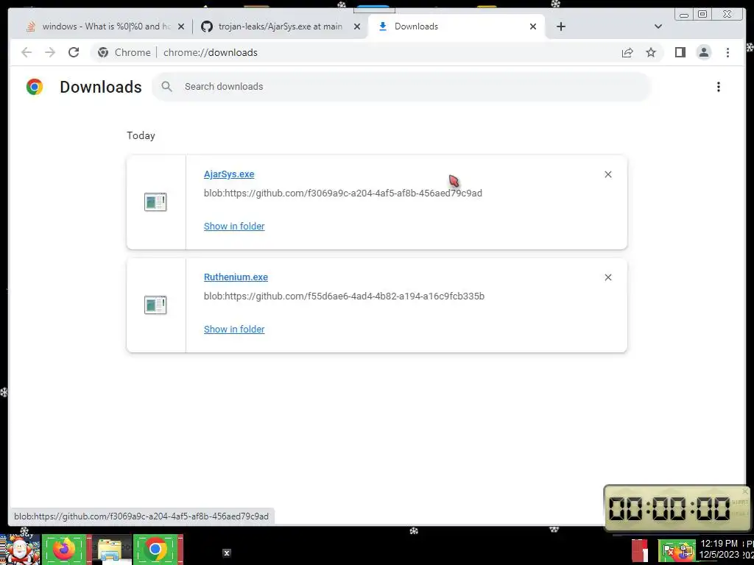Click the Chrome site info chip
The width and height of the screenshot is (754, 565).
click(124, 52)
